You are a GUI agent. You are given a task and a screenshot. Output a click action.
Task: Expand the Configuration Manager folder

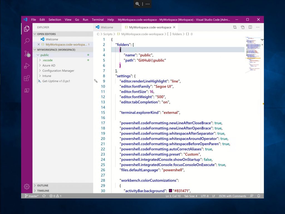pos(40,70)
